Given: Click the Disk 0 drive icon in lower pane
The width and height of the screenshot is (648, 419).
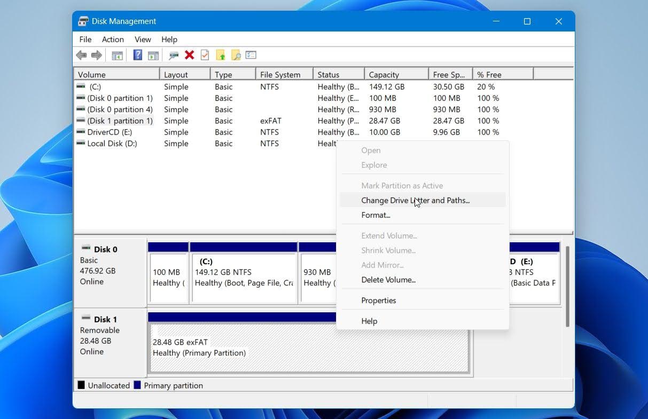Looking at the screenshot, I should (85, 248).
